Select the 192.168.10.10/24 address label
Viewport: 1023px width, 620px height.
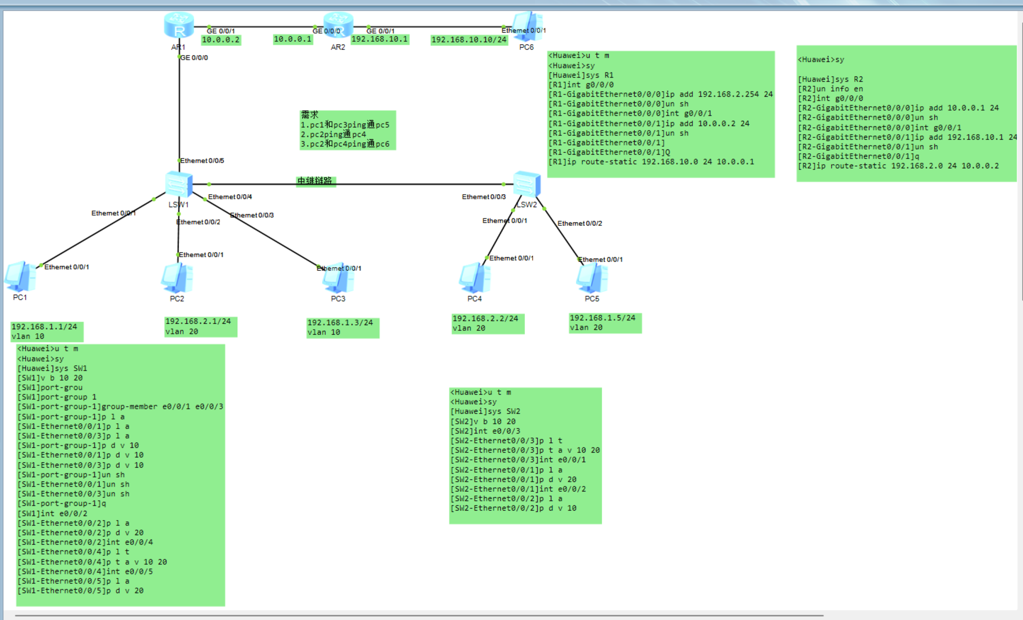point(469,40)
